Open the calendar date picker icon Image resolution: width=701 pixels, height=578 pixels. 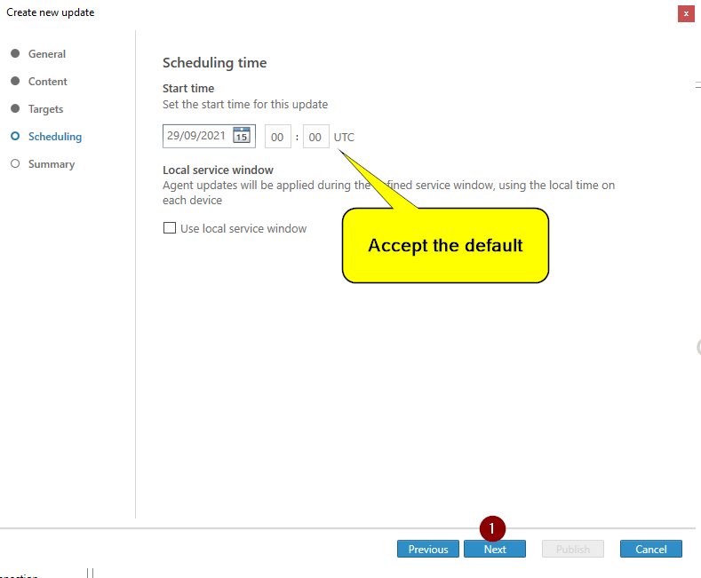(x=242, y=135)
